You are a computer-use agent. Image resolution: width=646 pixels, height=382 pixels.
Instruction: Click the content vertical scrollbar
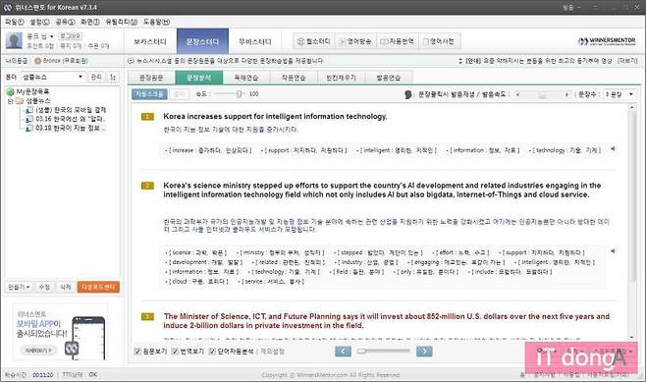pos(632,223)
